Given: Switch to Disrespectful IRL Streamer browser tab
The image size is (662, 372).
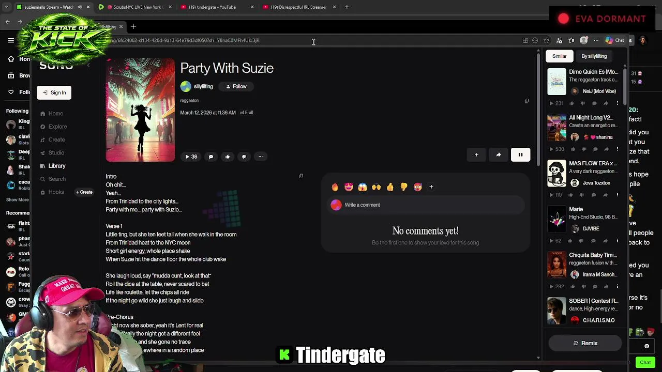Looking at the screenshot, I should 298,7.
